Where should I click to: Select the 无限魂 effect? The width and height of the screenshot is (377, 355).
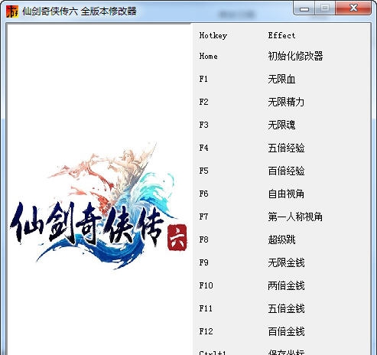click(x=281, y=125)
